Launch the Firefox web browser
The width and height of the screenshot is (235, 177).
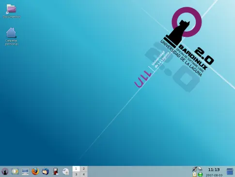(35, 172)
